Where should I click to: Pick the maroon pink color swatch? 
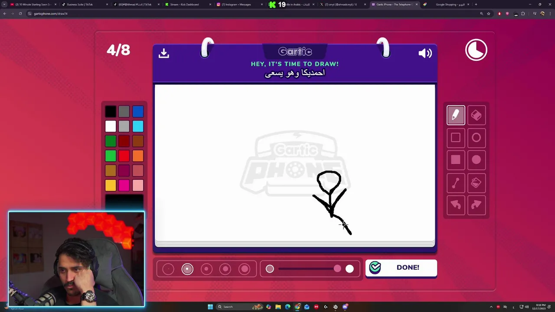[x=124, y=171]
